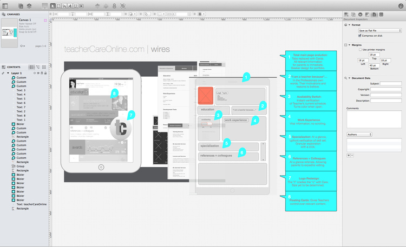This screenshot has width=406, height=247.
Task: Open the round gear inspector icon in right panel
Action: coord(360,15)
